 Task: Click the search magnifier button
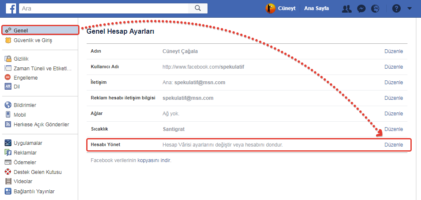[x=197, y=8]
